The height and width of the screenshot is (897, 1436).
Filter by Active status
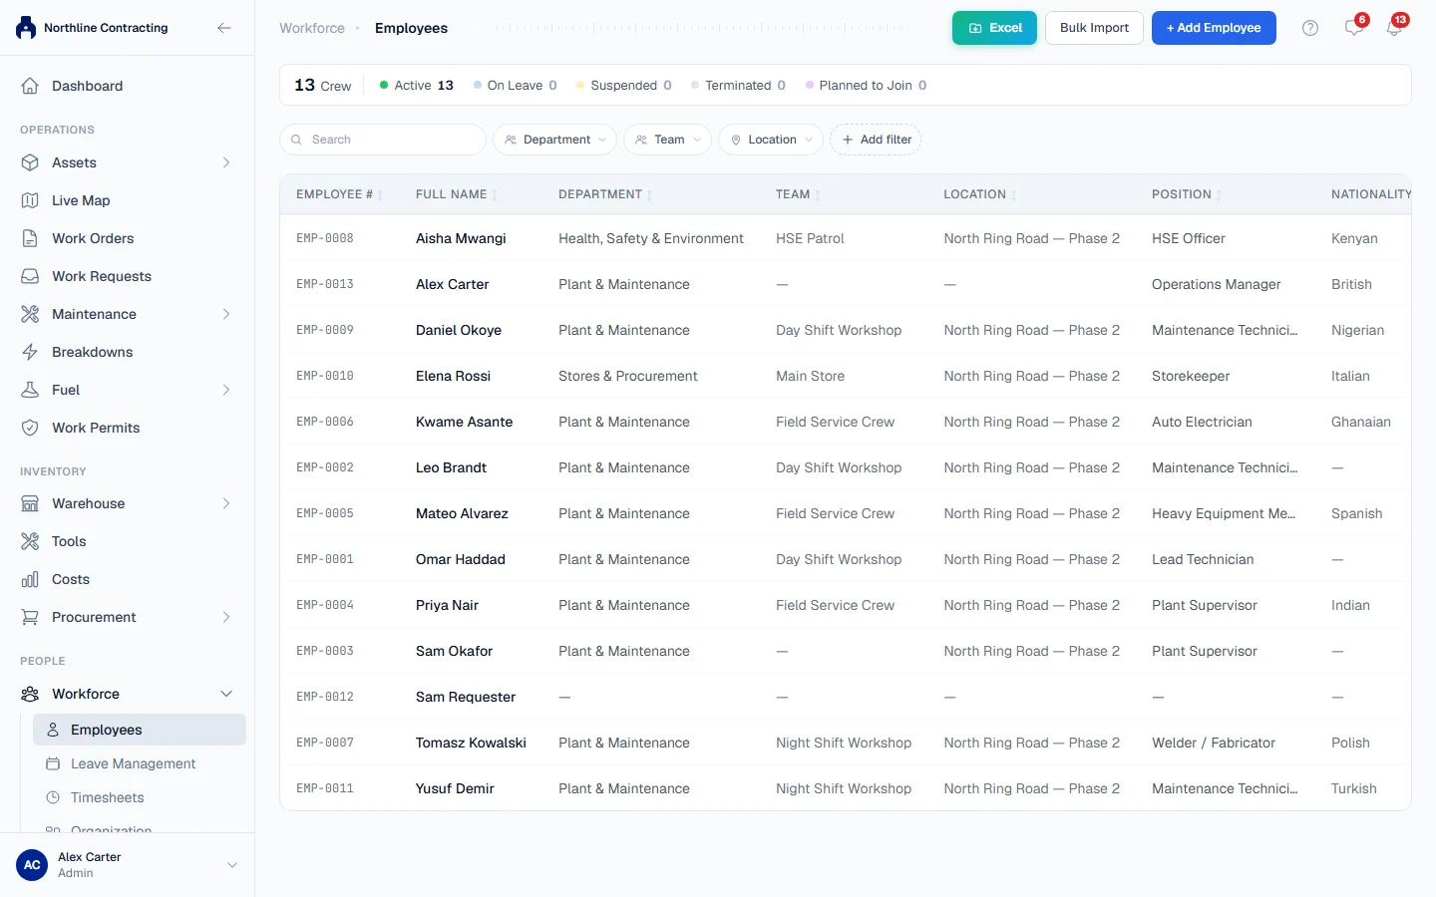[x=416, y=85]
